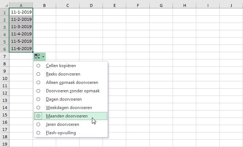Click cell containing 11-5-2019

(x=21, y=41)
